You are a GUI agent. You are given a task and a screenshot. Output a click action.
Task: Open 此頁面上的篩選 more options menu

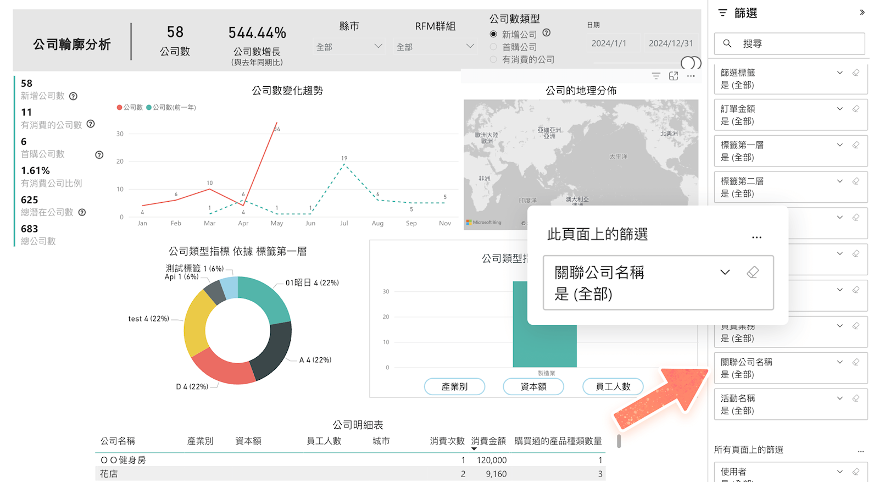pos(756,237)
